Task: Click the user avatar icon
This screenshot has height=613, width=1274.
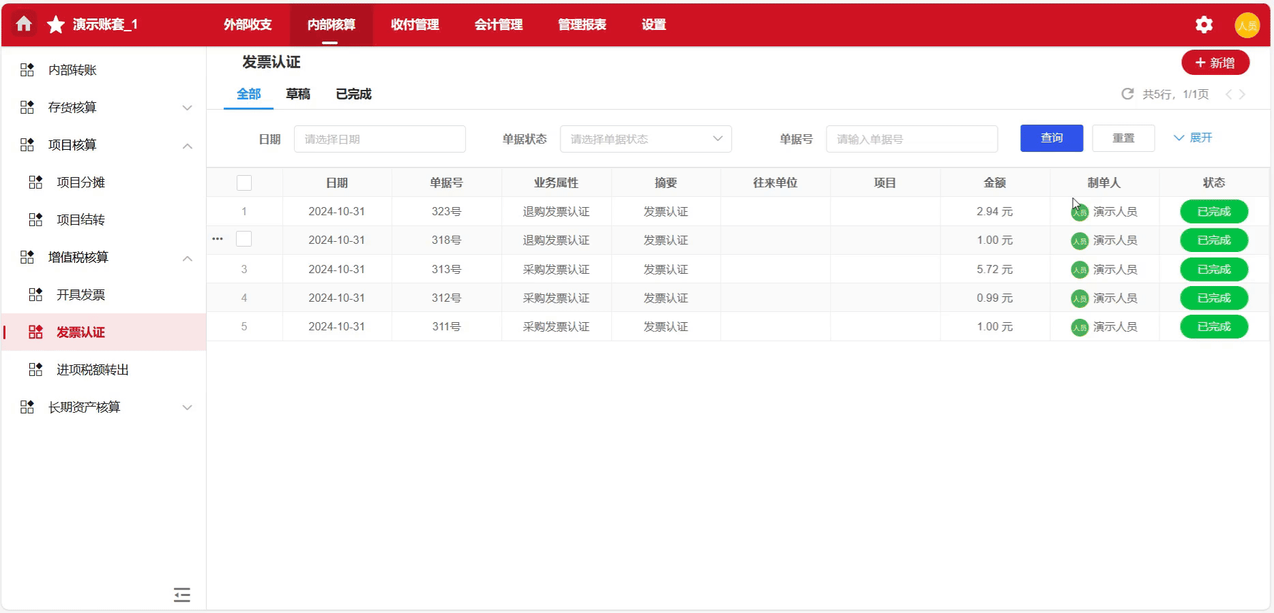Action: coord(1247,25)
